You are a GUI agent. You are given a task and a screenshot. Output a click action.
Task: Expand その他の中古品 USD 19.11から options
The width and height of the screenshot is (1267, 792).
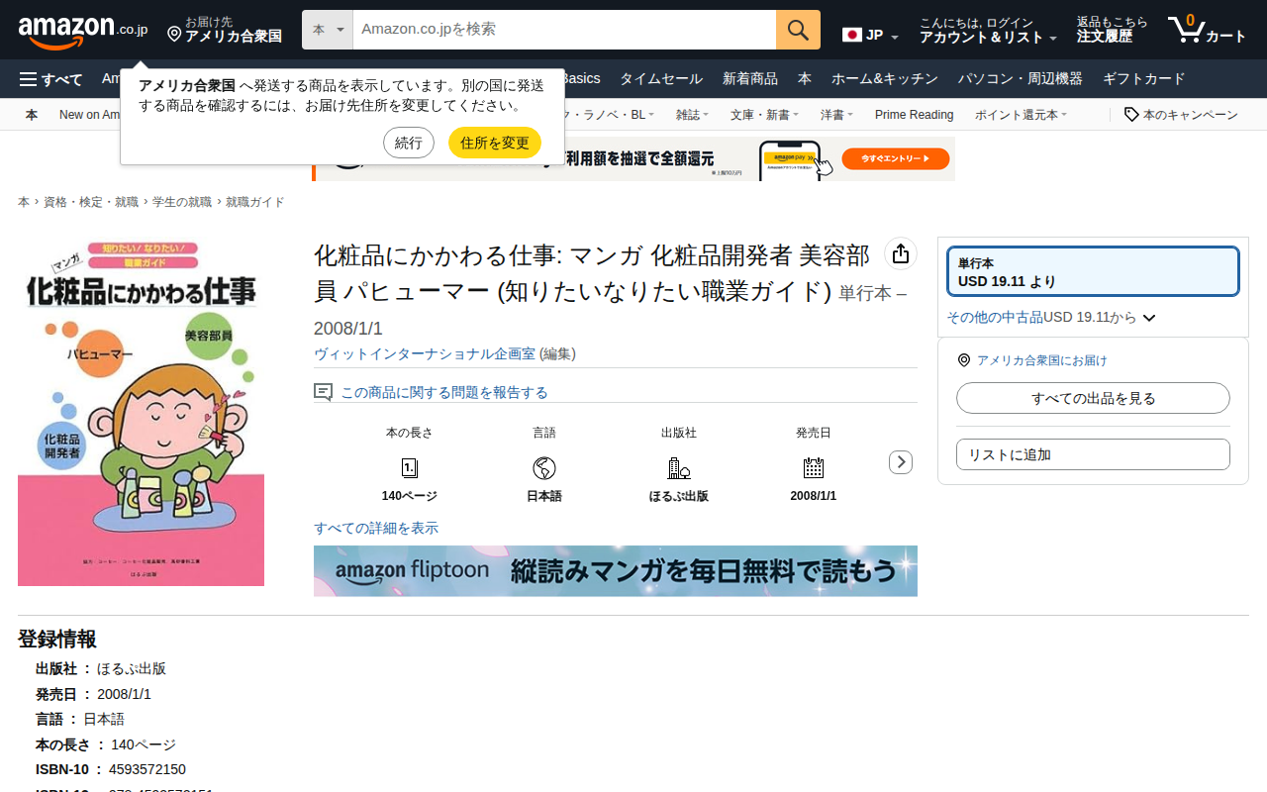pos(1051,318)
